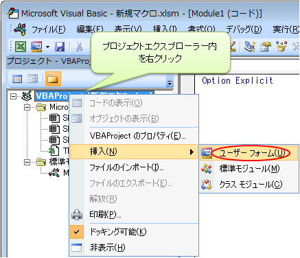Select ユーザー フォーム(U) in the submenu
300x258 pixels.
coord(249,153)
